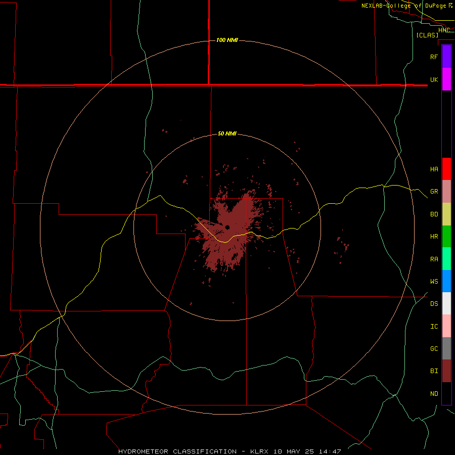Viewport: 455px width, 455px height.
Task: Click the radar site black center dot
Action: (x=227, y=227)
